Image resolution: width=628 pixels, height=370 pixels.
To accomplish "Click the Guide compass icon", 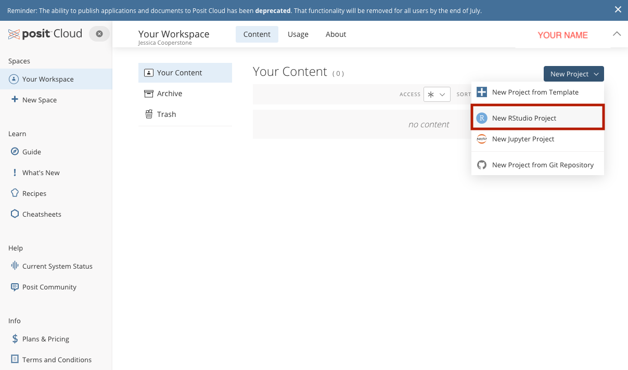I will pos(15,152).
